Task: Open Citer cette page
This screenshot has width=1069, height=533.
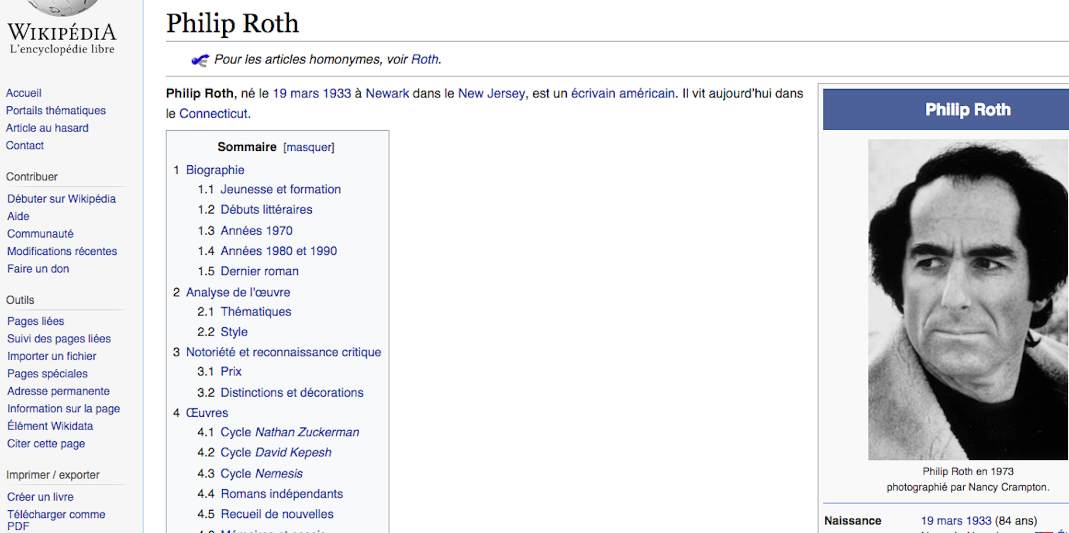Action: 46,443
